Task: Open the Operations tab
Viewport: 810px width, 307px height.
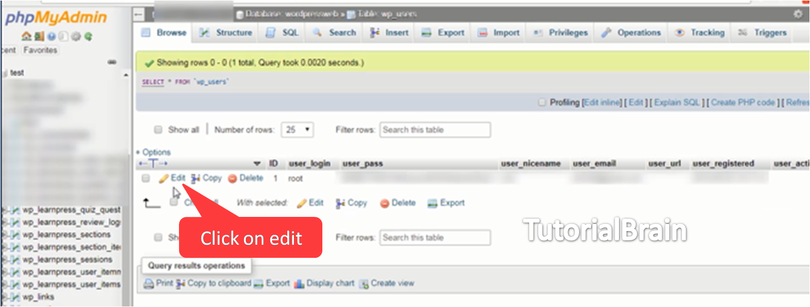Action: (631, 33)
